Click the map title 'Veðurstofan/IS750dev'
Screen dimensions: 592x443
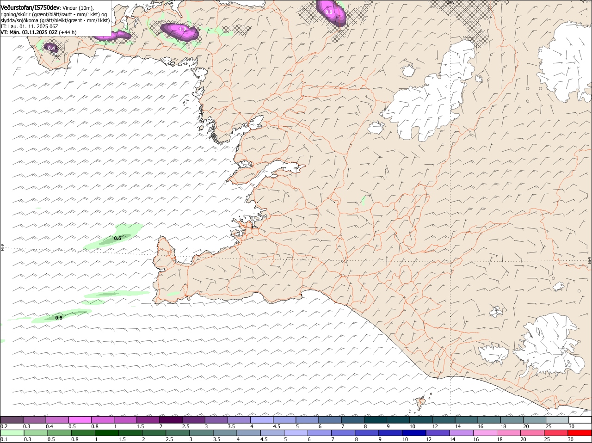(30, 7)
